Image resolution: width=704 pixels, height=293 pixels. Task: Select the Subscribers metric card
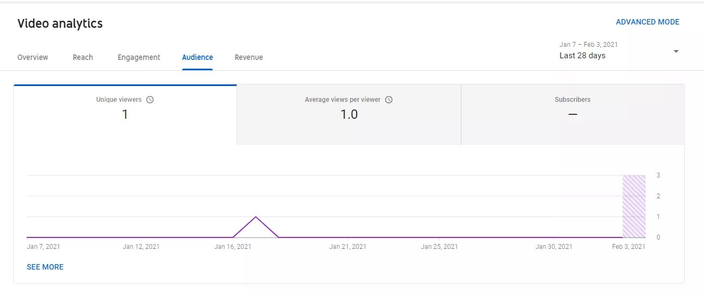[573, 115]
